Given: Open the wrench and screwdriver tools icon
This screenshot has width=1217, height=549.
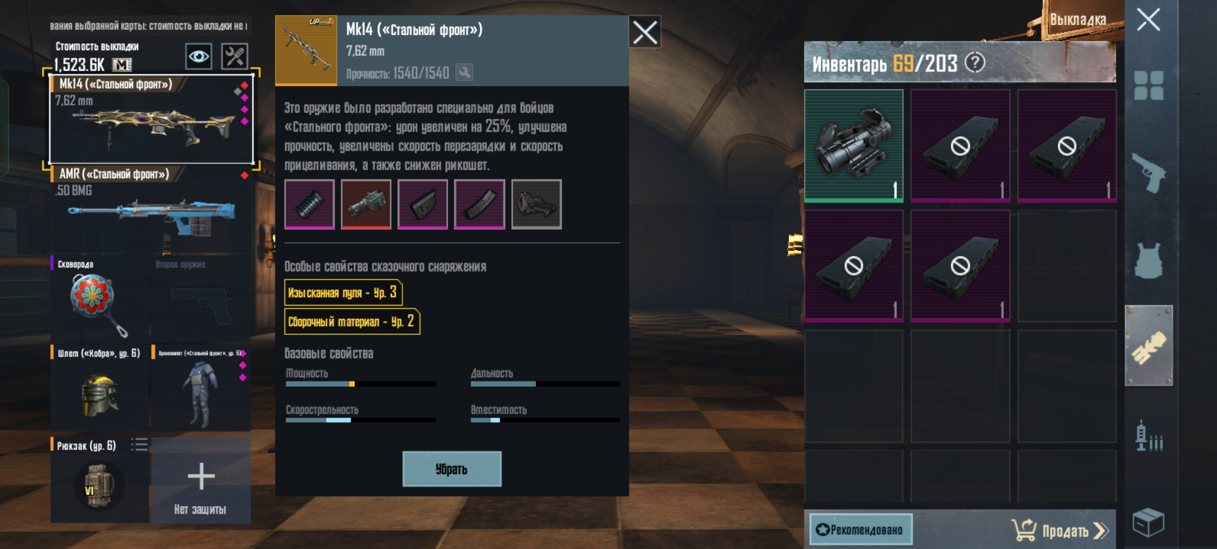Looking at the screenshot, I should [235, 56].
